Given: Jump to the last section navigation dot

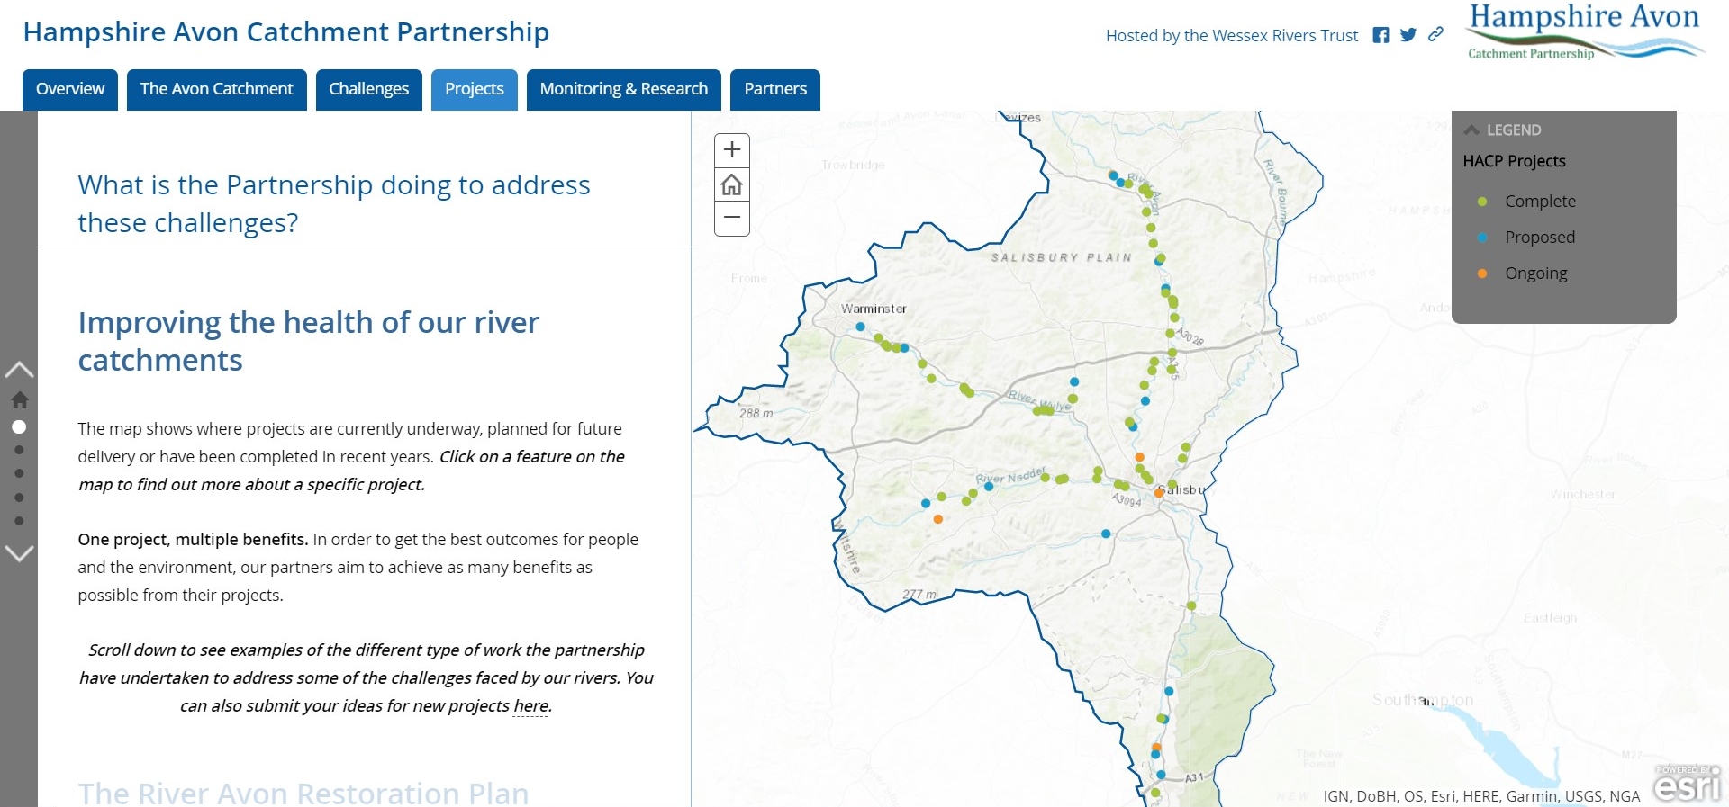Looking at the screenshot, I should click(x=19, y=521).
